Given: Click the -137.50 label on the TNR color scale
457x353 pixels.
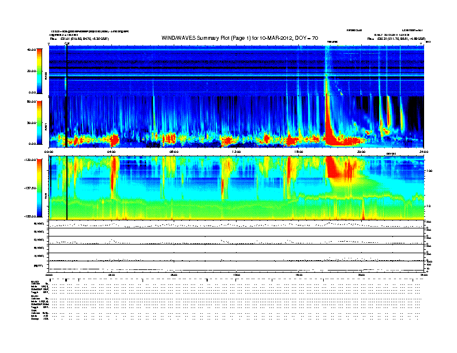Looking at the screenshot, I should [x=31, y=188].
